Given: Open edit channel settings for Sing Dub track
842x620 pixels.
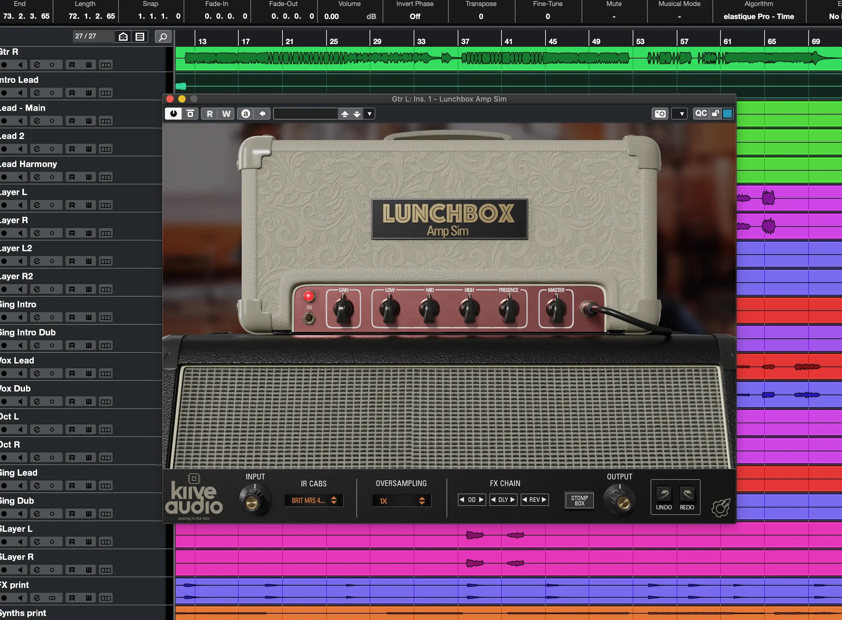Looking at the screenshot, I should (37, 514).
